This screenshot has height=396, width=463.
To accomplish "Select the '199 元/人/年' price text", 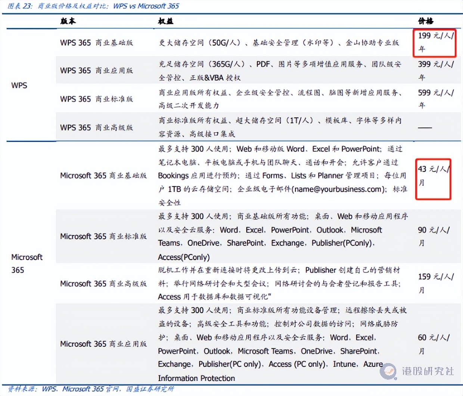I will tap(436, 42).
